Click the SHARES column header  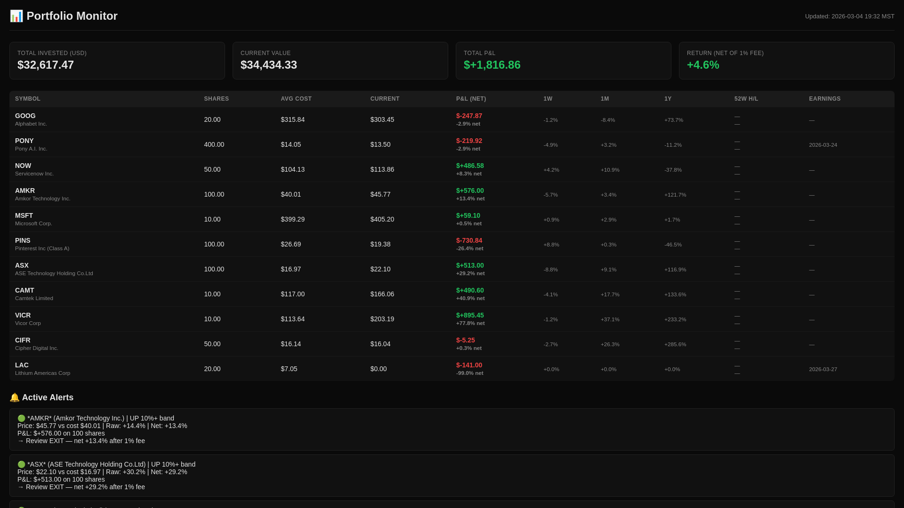pos(216,99)
